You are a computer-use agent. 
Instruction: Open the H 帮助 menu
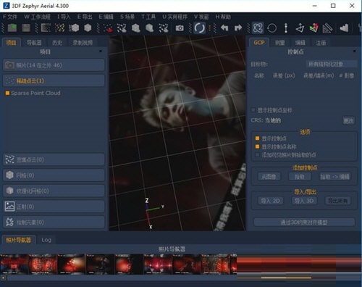[223, 17]
